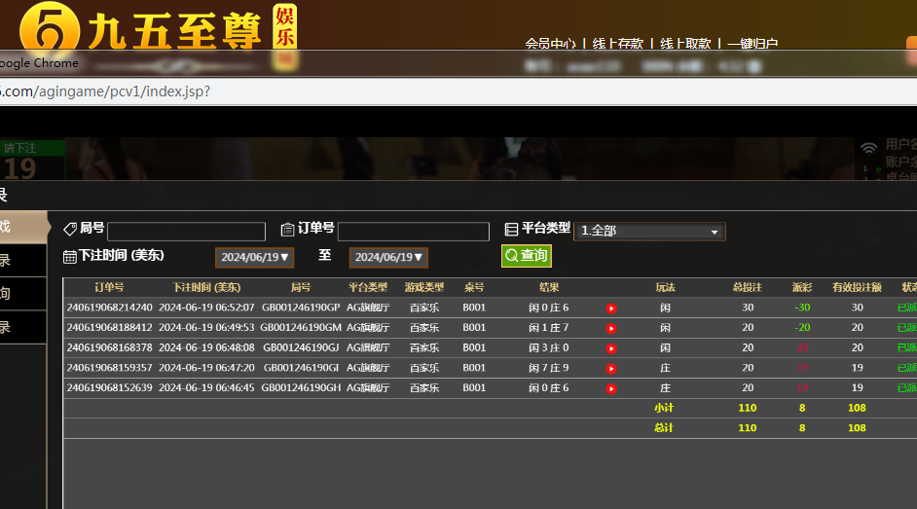Viewport: 917px width, 509px height.
Task: Watch the replay for order 240619068152639
Action: tap(611, 388)
